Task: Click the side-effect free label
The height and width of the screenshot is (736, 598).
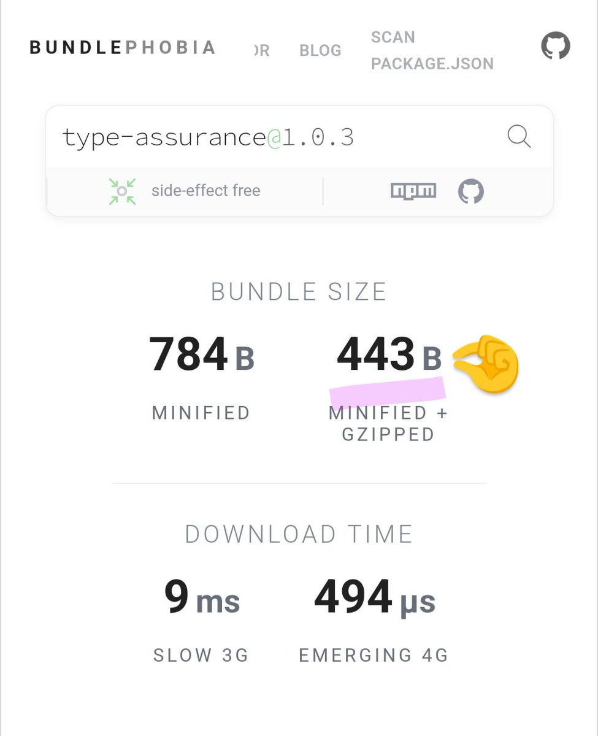Action: [x=206, y=191]
